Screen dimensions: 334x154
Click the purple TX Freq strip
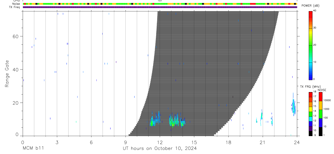(160, 7)
